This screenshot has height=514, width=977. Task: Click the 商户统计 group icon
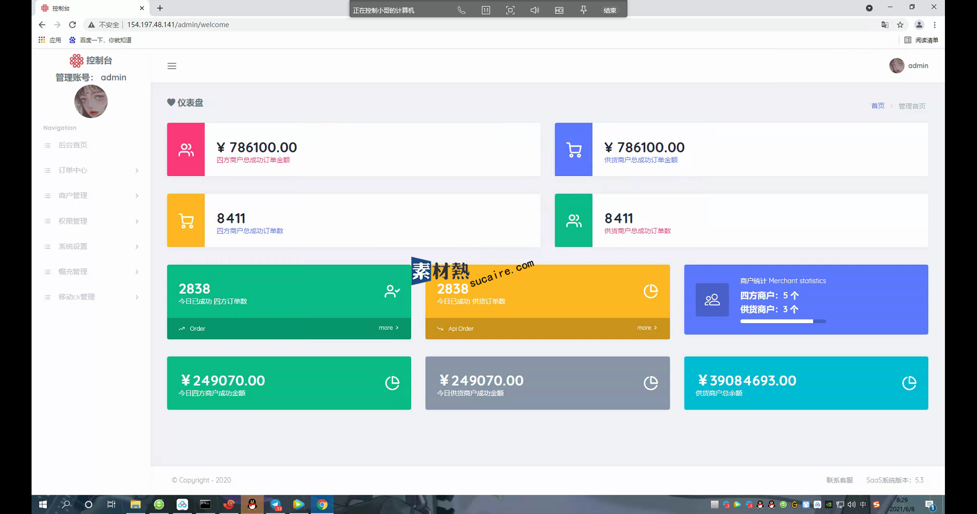712,300
